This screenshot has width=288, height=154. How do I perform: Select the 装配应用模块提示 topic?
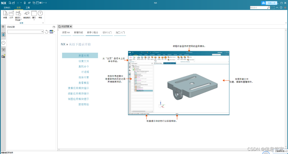point(78,94)
